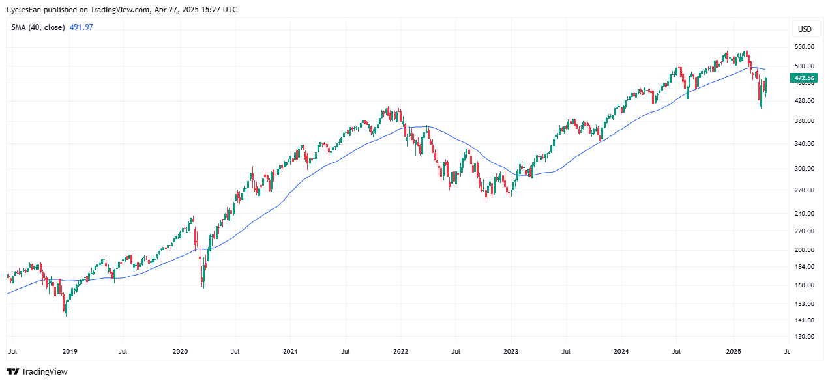Click the 200.00 price scale label
This screenshot has height=383, width=830.
tap(803, 250)
